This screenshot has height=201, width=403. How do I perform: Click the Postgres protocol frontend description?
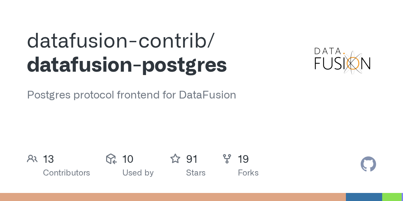pos(131,95)
